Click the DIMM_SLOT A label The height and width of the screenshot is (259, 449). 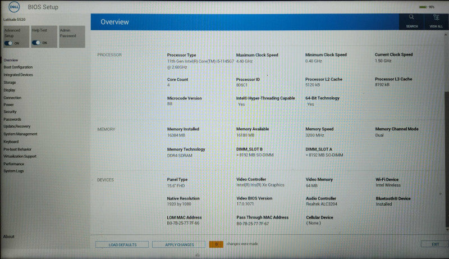point(319,149)
